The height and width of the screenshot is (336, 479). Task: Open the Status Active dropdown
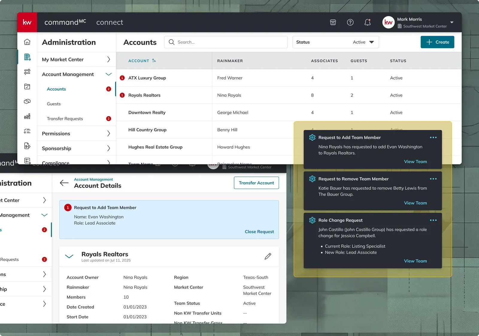[x=336, y=42]
